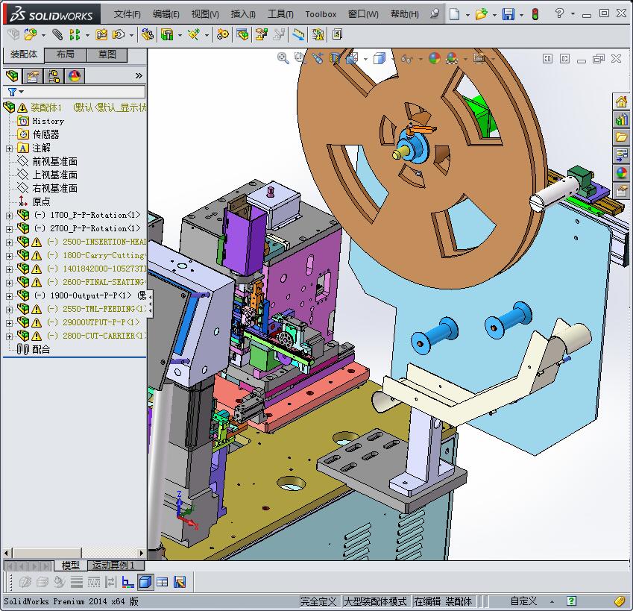633x611 pixels.
Task: Open the ConfigurationManager tab icon
Action: (53, 76)
